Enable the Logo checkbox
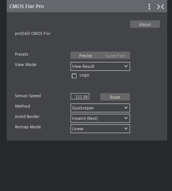The height and width of the screenshot is (191, 172). tap(74, 76)
